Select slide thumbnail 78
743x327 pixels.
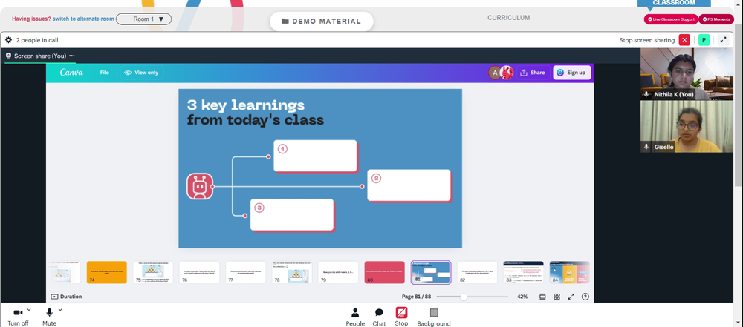[292, 273]
